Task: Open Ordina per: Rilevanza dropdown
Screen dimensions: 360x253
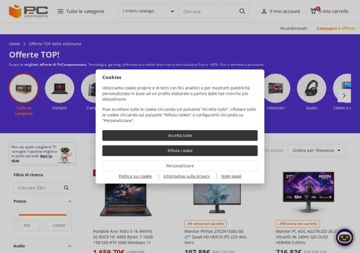Action: pos(317,150)
